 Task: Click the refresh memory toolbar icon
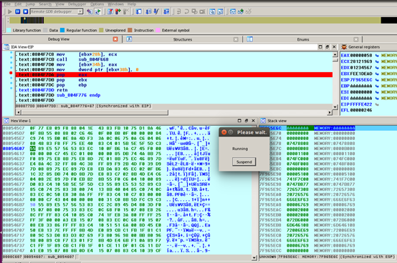point(97,11)
